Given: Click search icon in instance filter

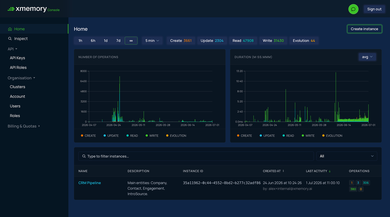Looking at the screenshot, I should [84, 156].
